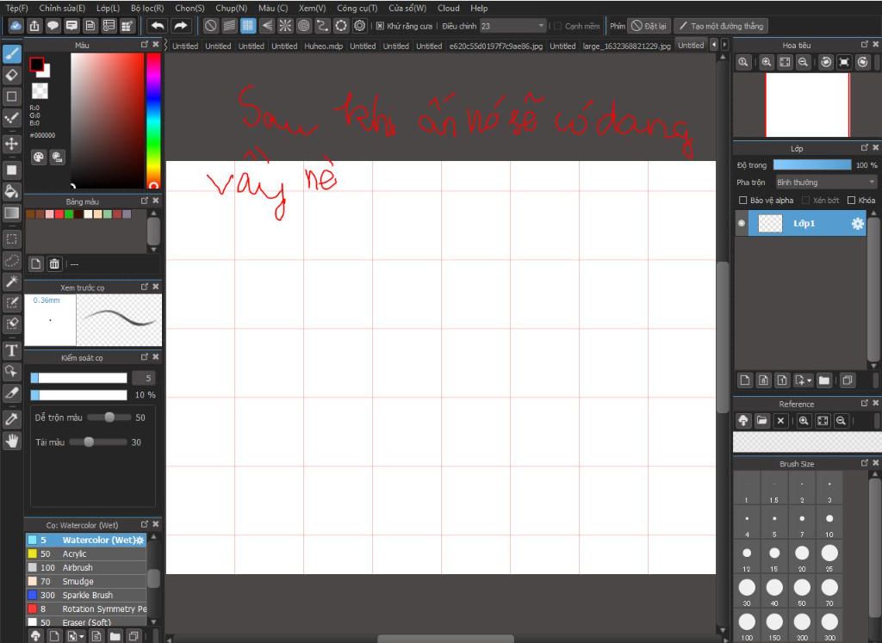The height and width of the screenshot is (643, 882).
Task: Toggle the Cạnh mềm checkbox
Action: tap(557, 26)
